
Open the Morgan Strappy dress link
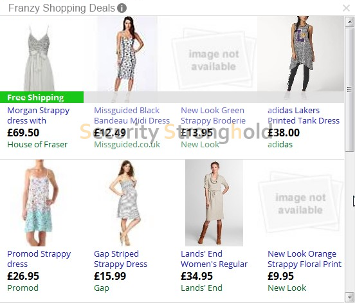tap(38, 116)
